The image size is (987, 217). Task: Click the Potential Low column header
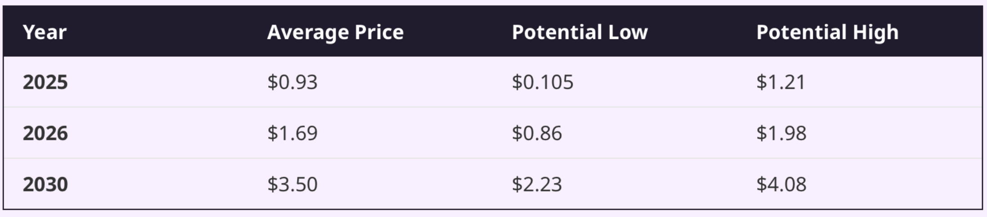point(580,32)
